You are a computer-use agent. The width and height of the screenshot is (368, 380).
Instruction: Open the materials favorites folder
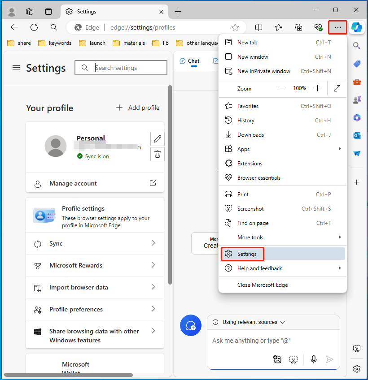[129, 43]
